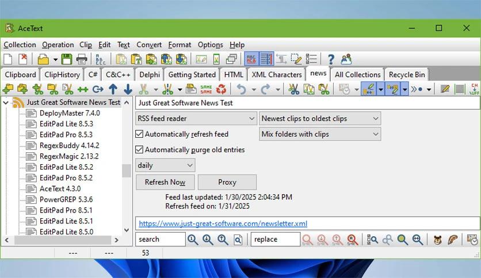481x278 pixels.
Task: Toggle the ABC spell-check style highlighted button
Action: [x=251, y=59]
